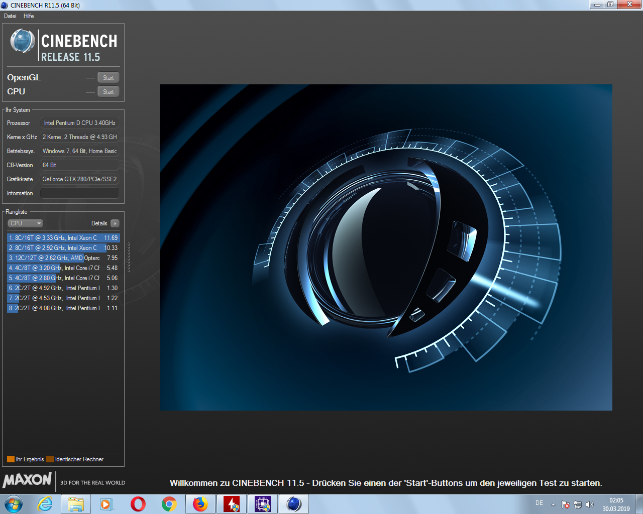Viewport: 643px width, 514px height.
Task: Click the Cinebench title bar app icon
Action: click(x=5, y=5)
